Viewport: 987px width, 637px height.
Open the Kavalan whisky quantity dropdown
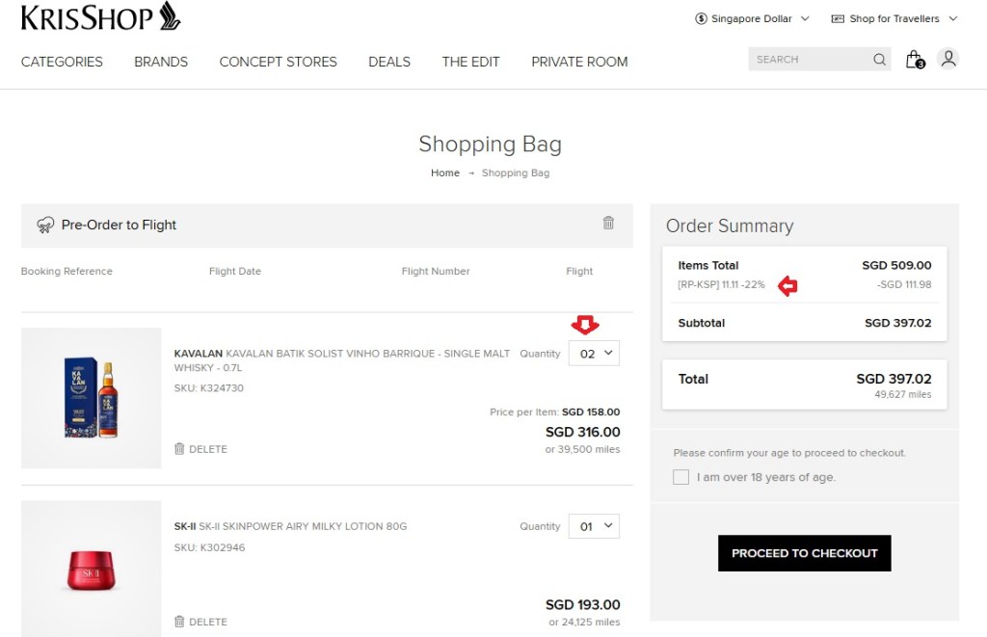tap(595, 354)
